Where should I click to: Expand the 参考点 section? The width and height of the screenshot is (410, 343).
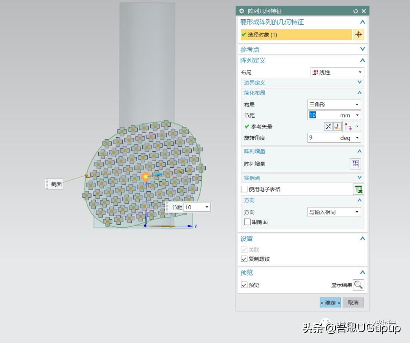point(362,49)
